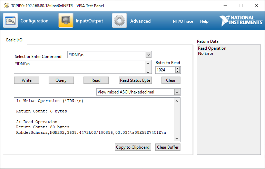Click the '2: Read Operation' log line
Screen dimensions: 265x169
tap(37, 122)
